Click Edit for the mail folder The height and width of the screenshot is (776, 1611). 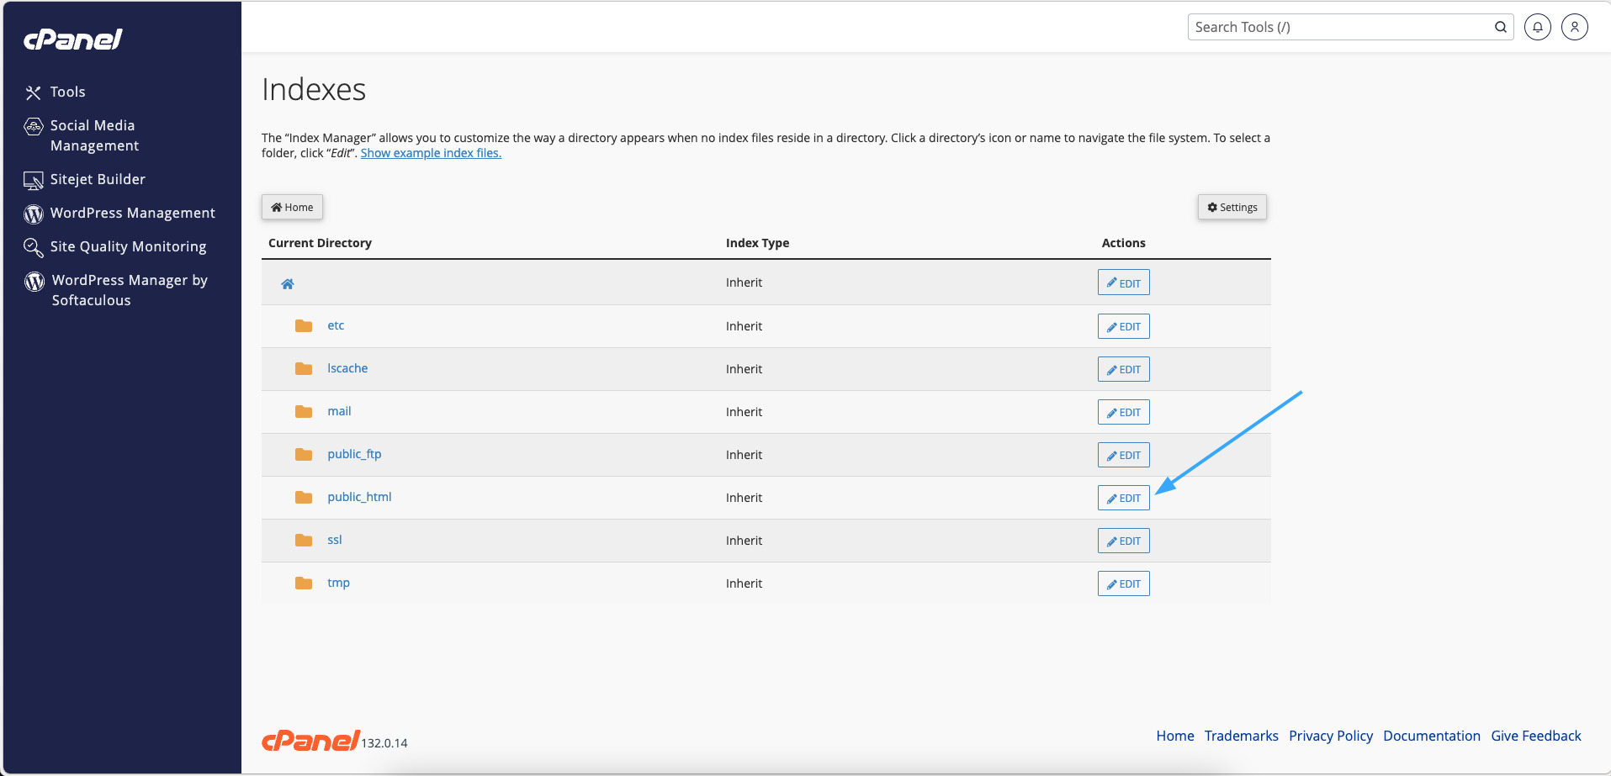[x=1123, y=412]
